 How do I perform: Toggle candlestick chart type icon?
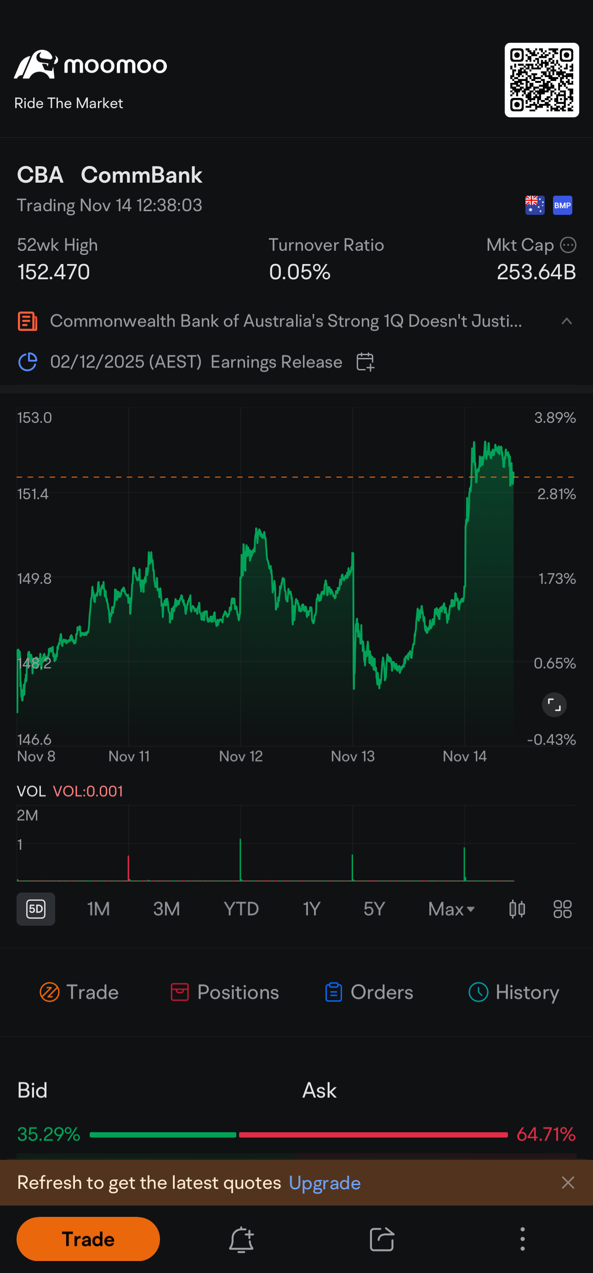(x=517, y=909)
